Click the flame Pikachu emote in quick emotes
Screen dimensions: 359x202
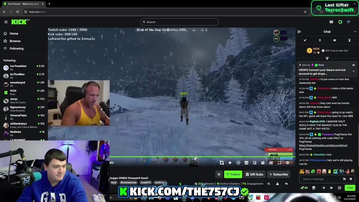click(302, 171)
